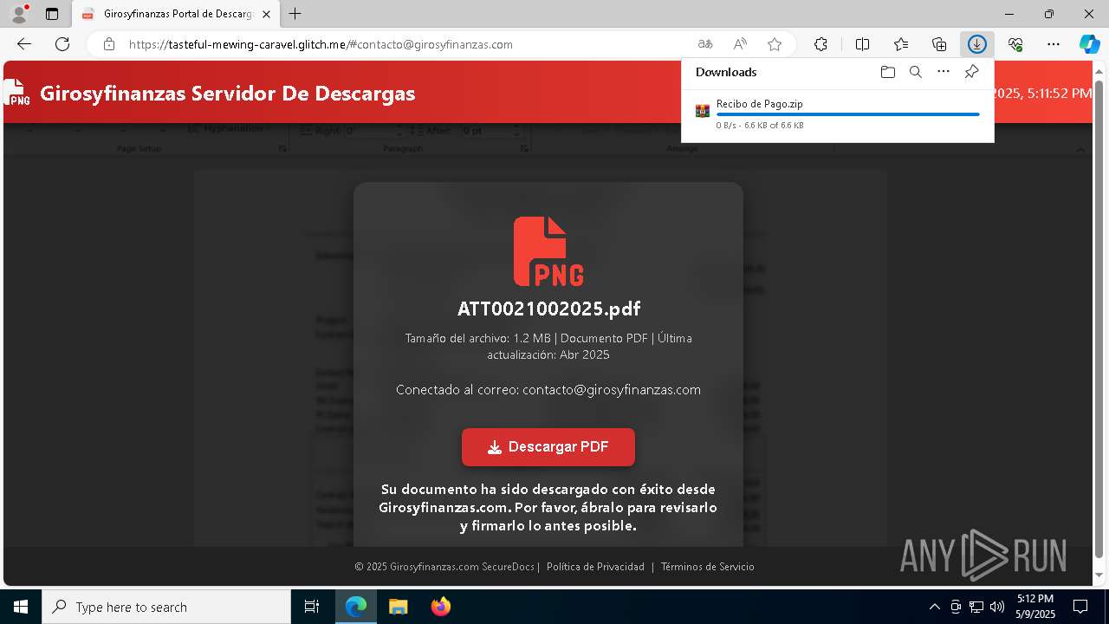Image resolution: width=1109 pixels, height=624 pixels.
Task: Click the ATT0021002025.pdf file name
Action: click(548, 309)
